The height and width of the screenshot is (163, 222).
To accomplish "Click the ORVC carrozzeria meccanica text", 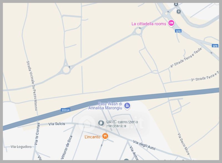I will [x=122, y=124].
